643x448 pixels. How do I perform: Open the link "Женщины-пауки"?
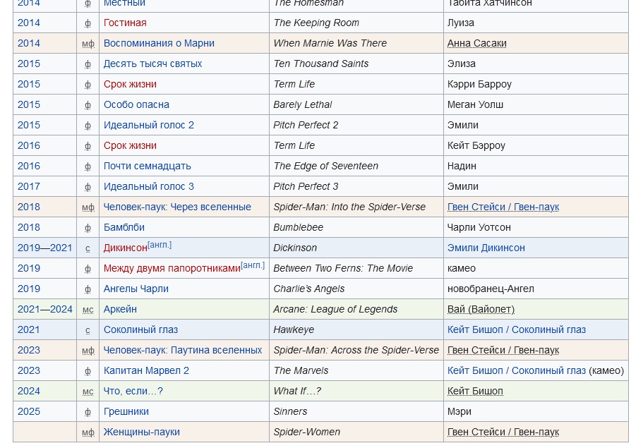141,432
